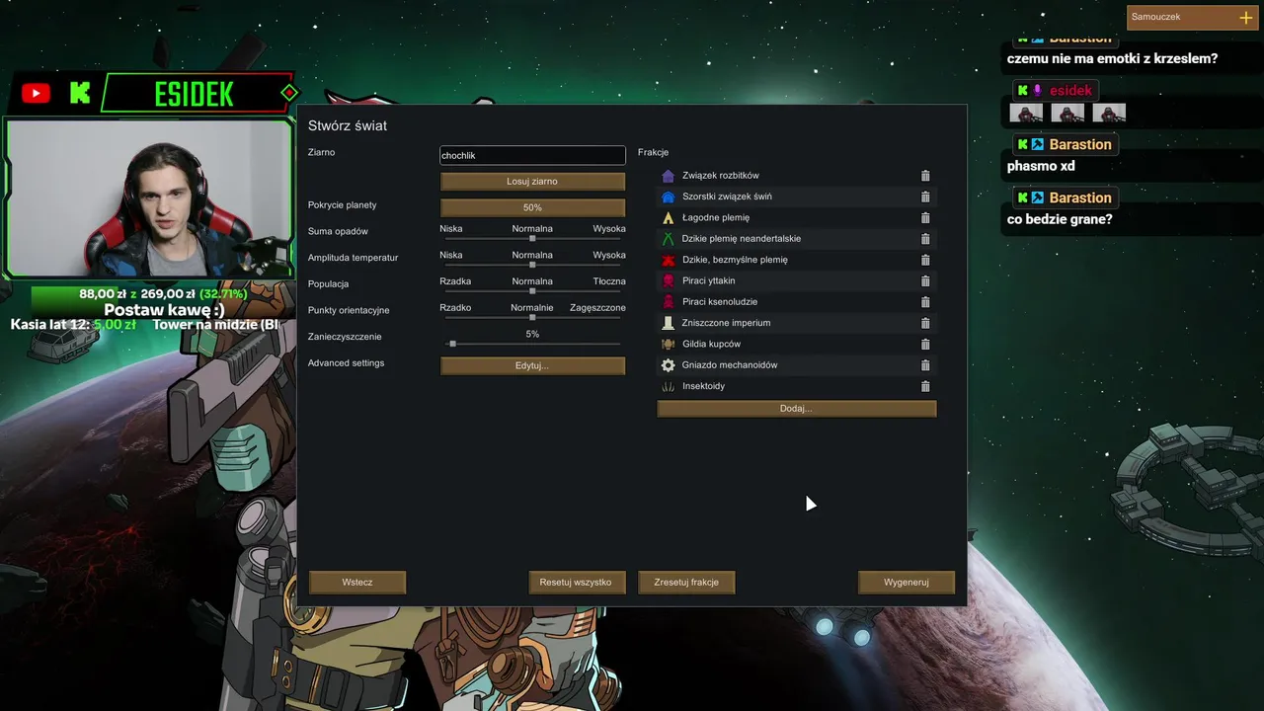Click Piraci yttakin faction icon

click(x=669, y=281)
